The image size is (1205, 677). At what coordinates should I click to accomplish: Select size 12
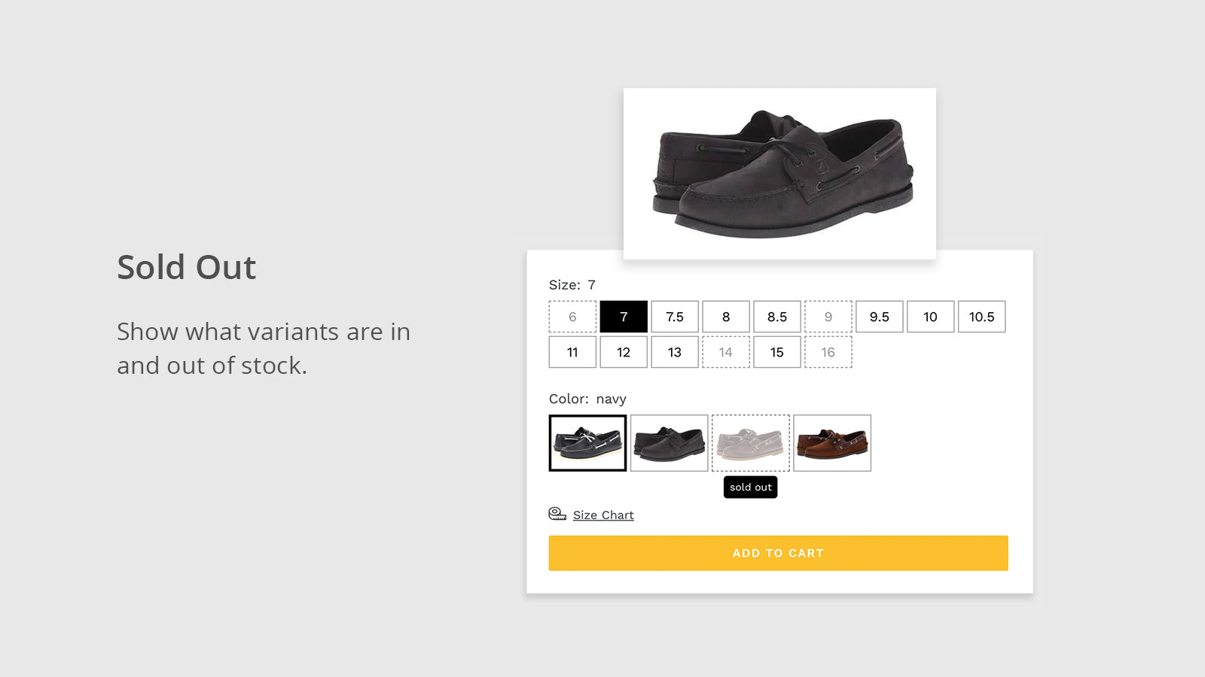coord(623,352)
